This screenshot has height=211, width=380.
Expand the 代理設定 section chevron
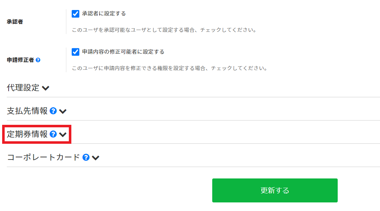coord(46,87)
